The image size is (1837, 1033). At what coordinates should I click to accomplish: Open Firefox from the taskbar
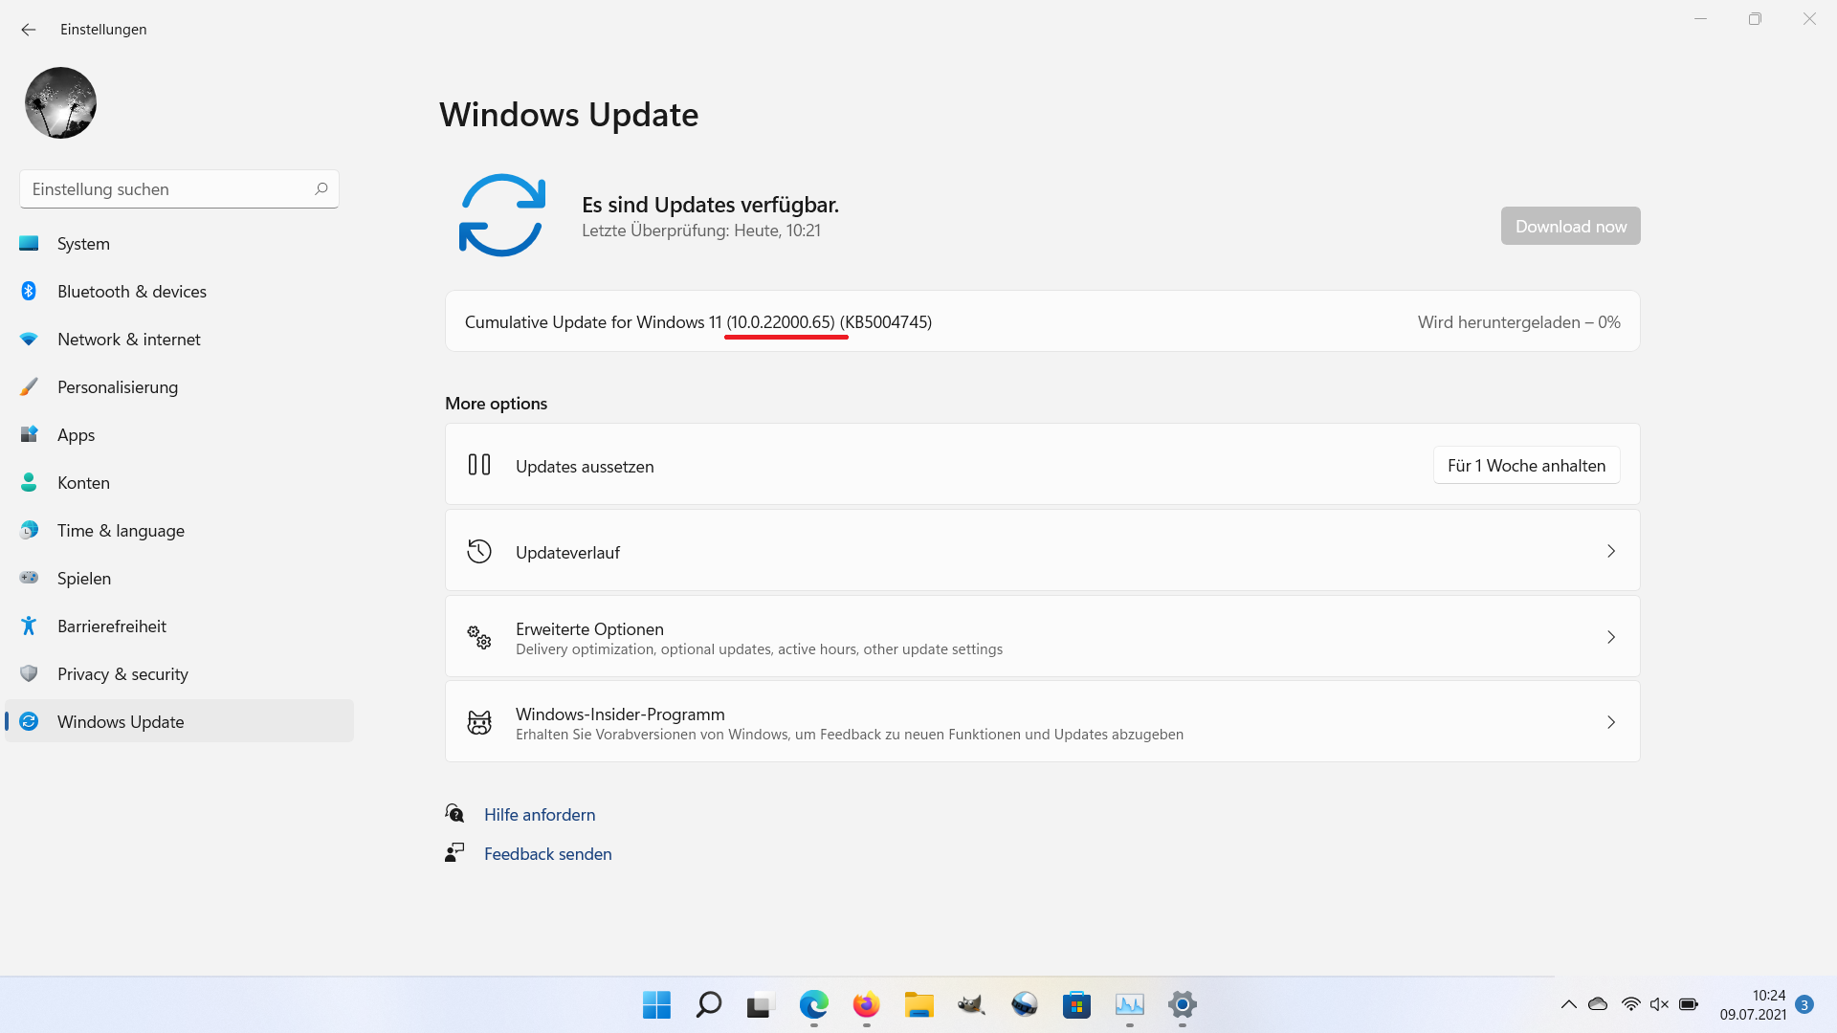click(x=866, y=1005)
